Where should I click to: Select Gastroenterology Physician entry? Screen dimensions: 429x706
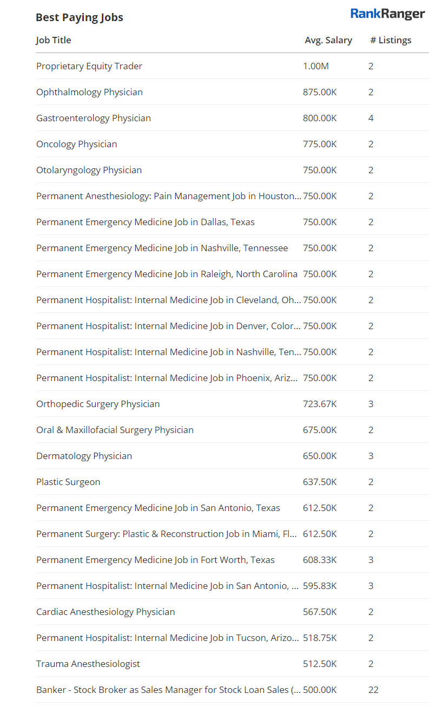coord(94,118)
